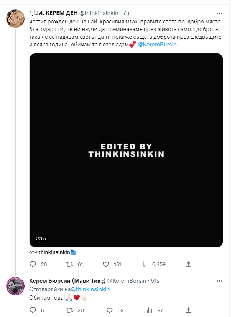
Task: View analytics for the reply with 97 views
Action: (x=145, y=310)
